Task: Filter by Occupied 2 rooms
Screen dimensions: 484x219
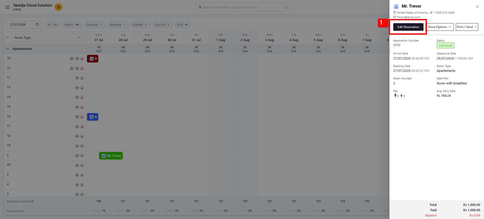Action: point(94,25)
